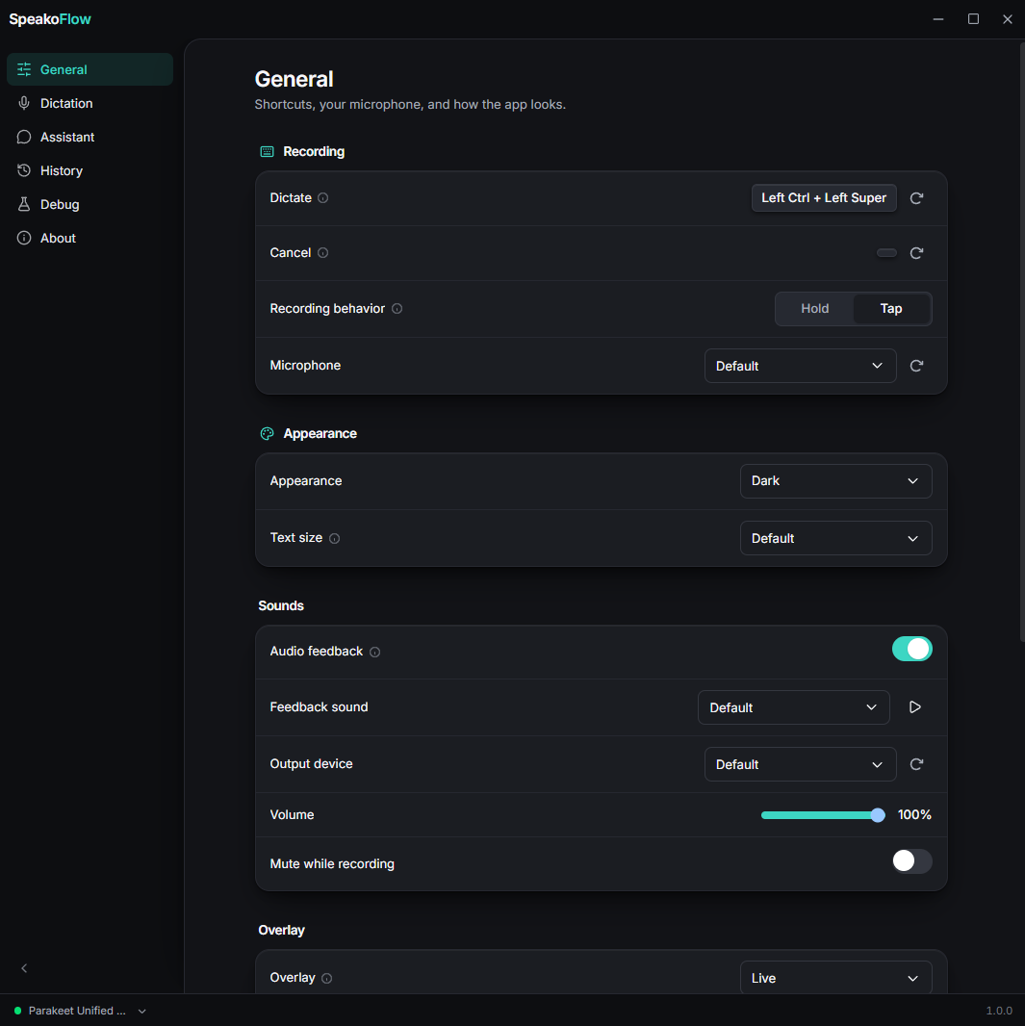Image resolution: width=1025 pixels, height=1026 pixels.
Task: Open the General settings page
Action: pyautogui.click(x=90, y=69)
